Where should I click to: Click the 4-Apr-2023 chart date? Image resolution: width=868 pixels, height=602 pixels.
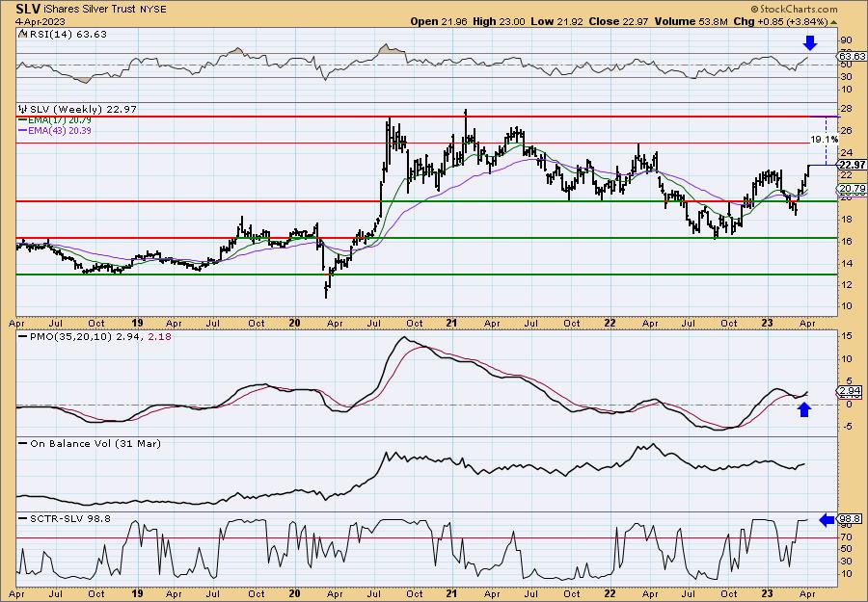[41, 22]
